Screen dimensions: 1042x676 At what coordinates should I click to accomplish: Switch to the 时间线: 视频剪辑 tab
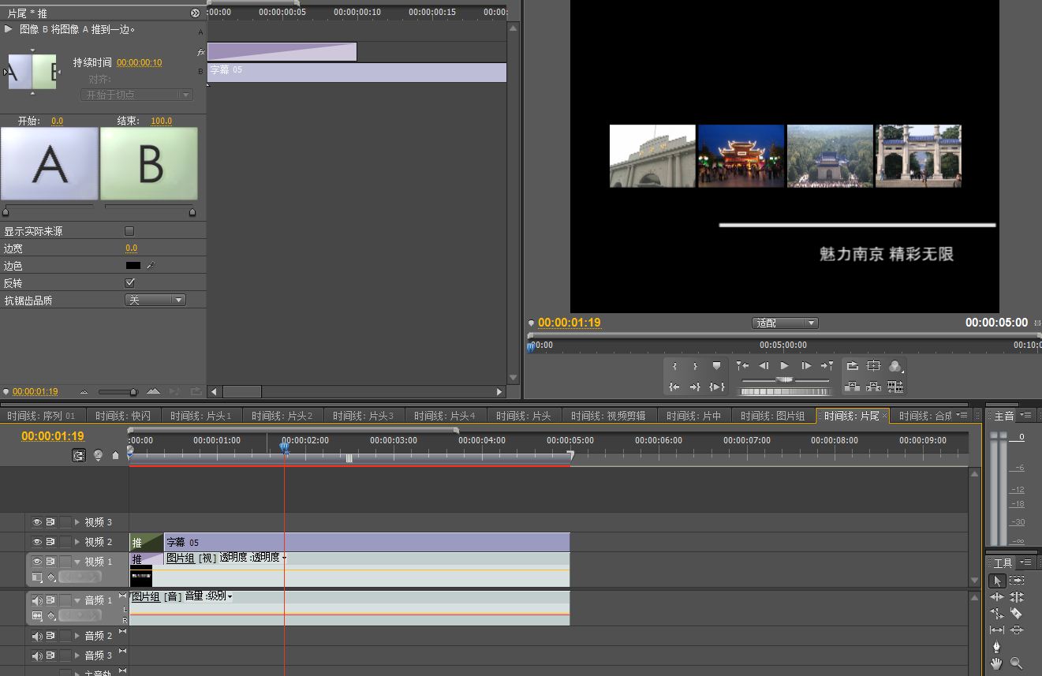pyautogui.click(x=608, y=416)
